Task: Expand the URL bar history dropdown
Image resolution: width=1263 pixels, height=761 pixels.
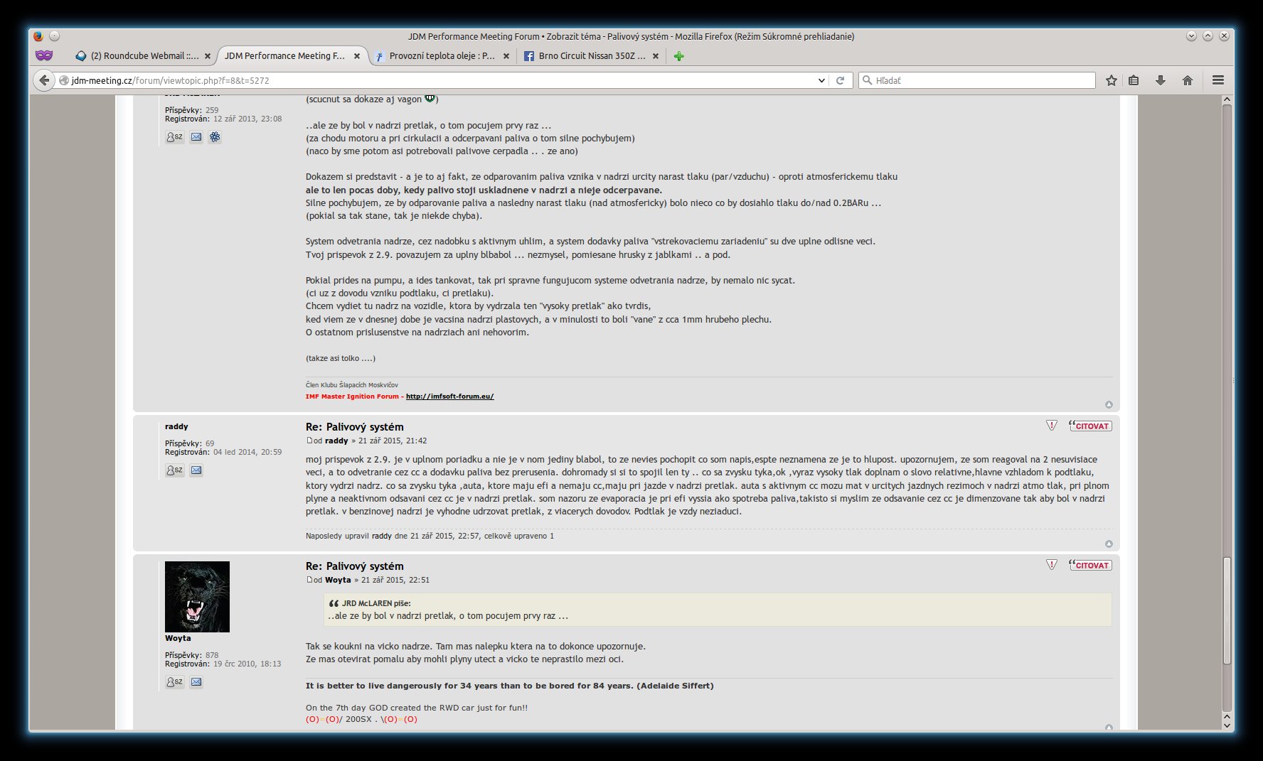Action: coord(821,80)
